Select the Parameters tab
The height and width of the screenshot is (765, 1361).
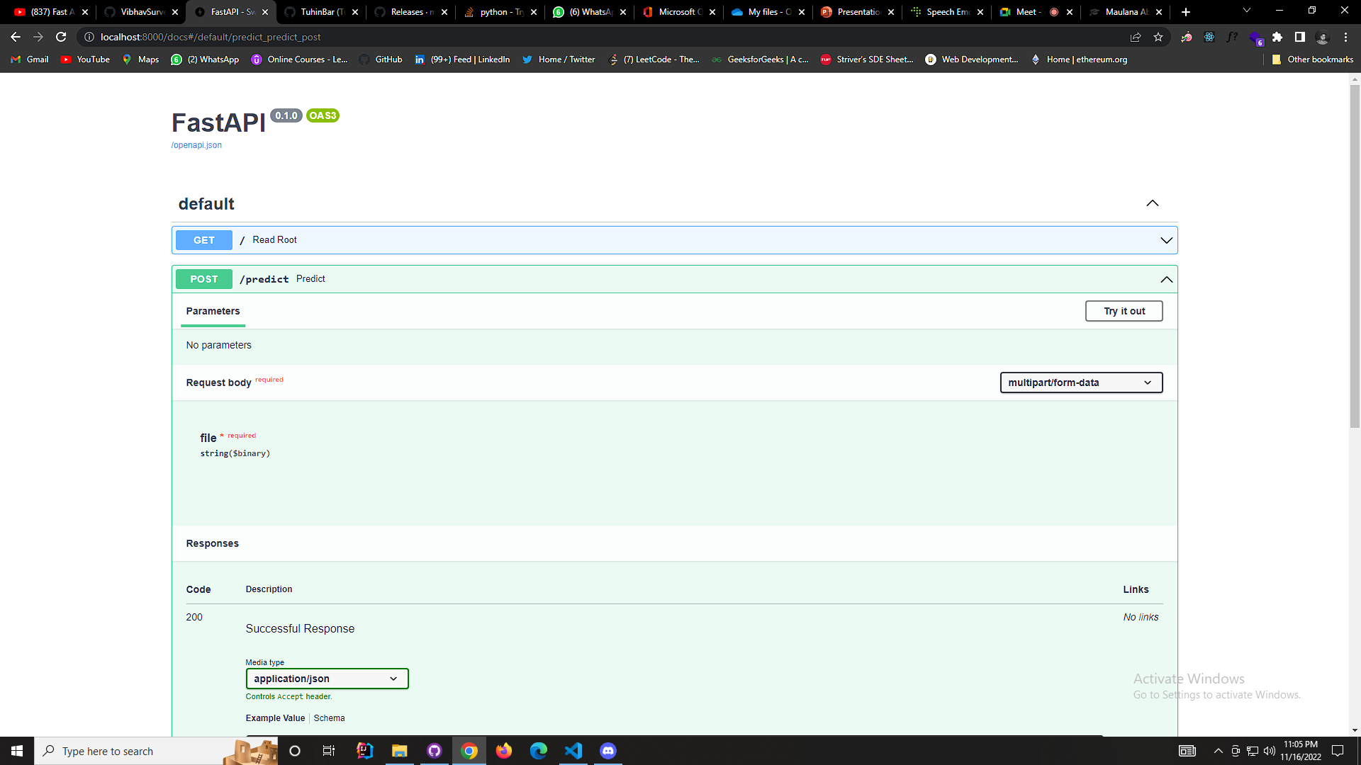(x=213, y=311)
